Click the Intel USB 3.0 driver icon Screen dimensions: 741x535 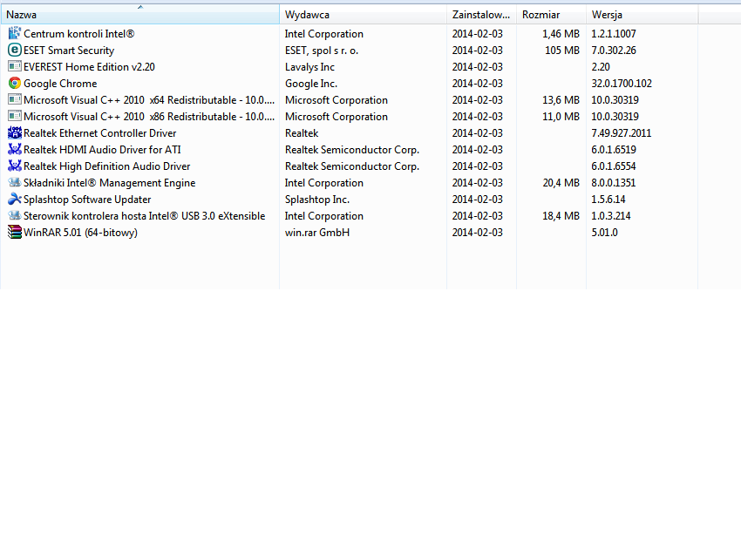(15, 215)
